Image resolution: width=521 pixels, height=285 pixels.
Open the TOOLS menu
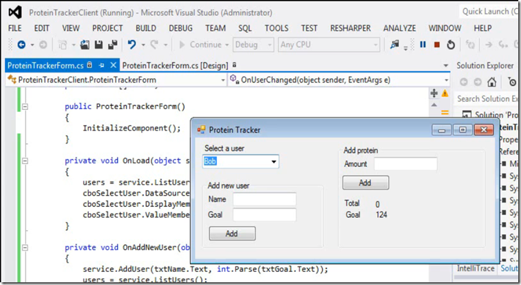(x=277, y=28)
